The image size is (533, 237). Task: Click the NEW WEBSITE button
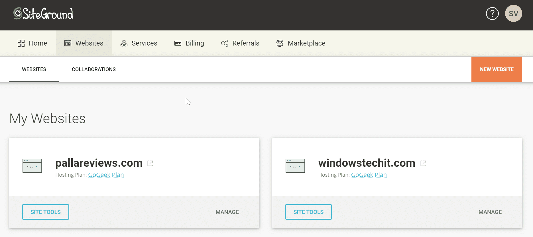[497, 69]
